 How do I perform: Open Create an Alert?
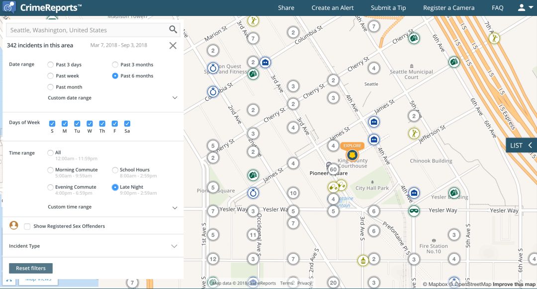(x=333, y=7)
